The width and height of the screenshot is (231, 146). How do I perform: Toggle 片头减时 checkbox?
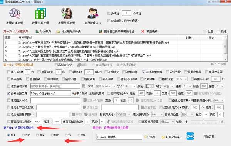(9, 72)
